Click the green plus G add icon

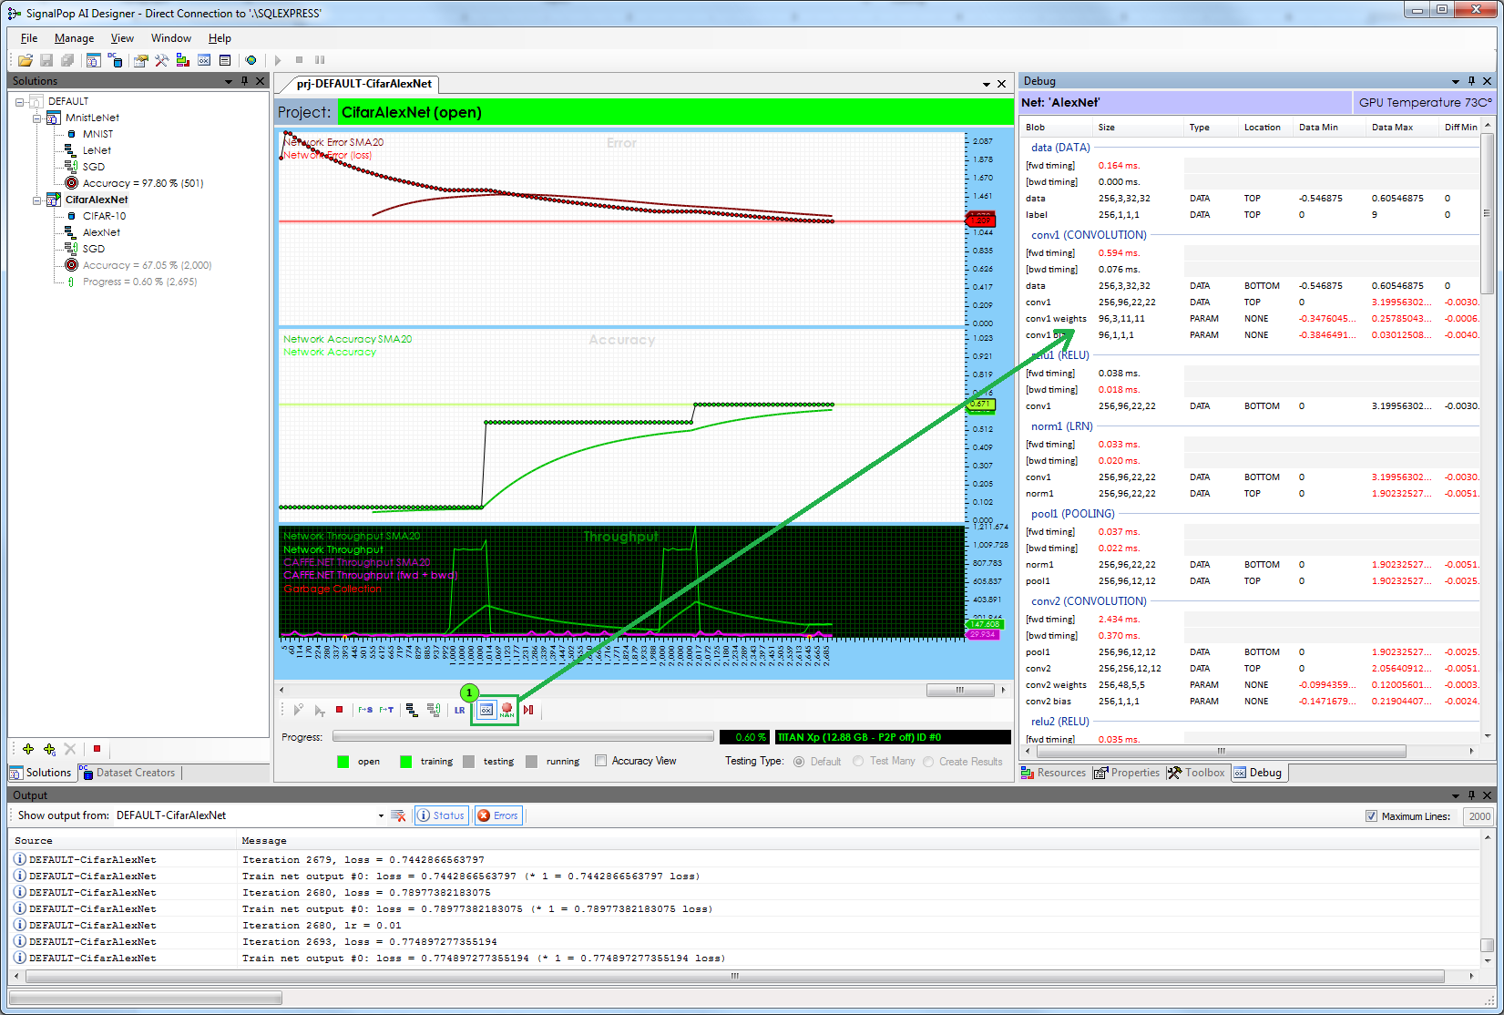[49, 749]
